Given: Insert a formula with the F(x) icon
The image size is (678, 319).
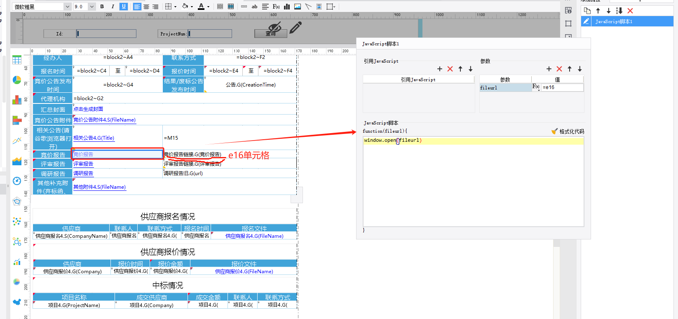Looking at the screenshot, I should pos(276,7).
